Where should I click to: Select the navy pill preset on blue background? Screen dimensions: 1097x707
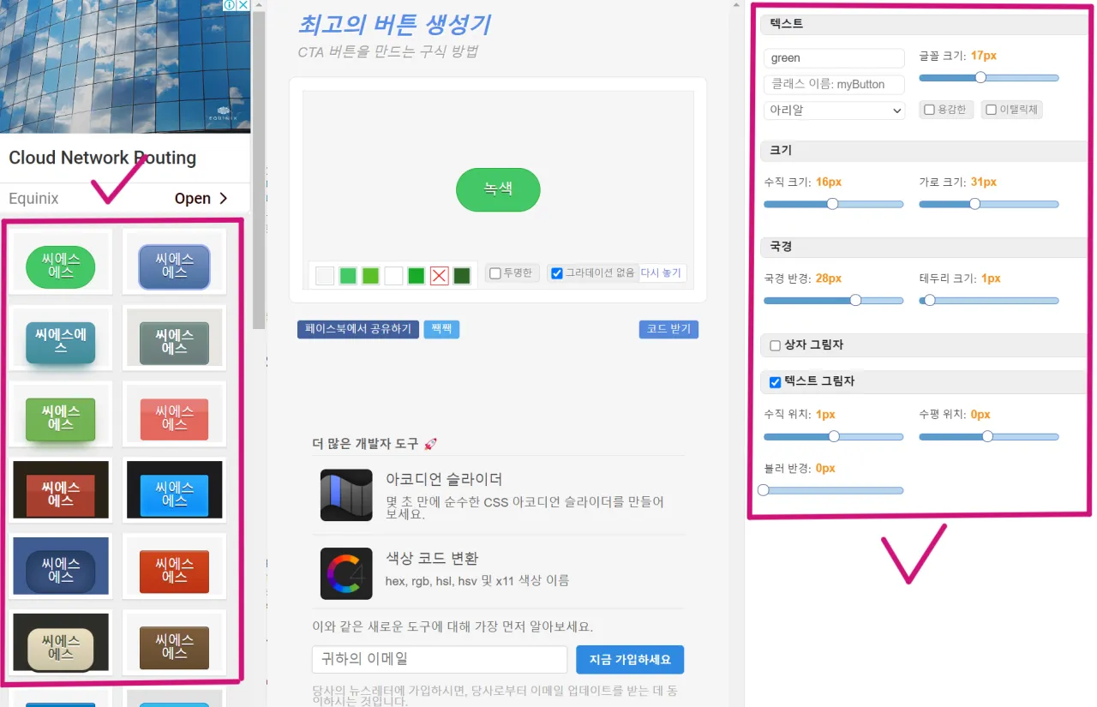[x=60, y=571]
